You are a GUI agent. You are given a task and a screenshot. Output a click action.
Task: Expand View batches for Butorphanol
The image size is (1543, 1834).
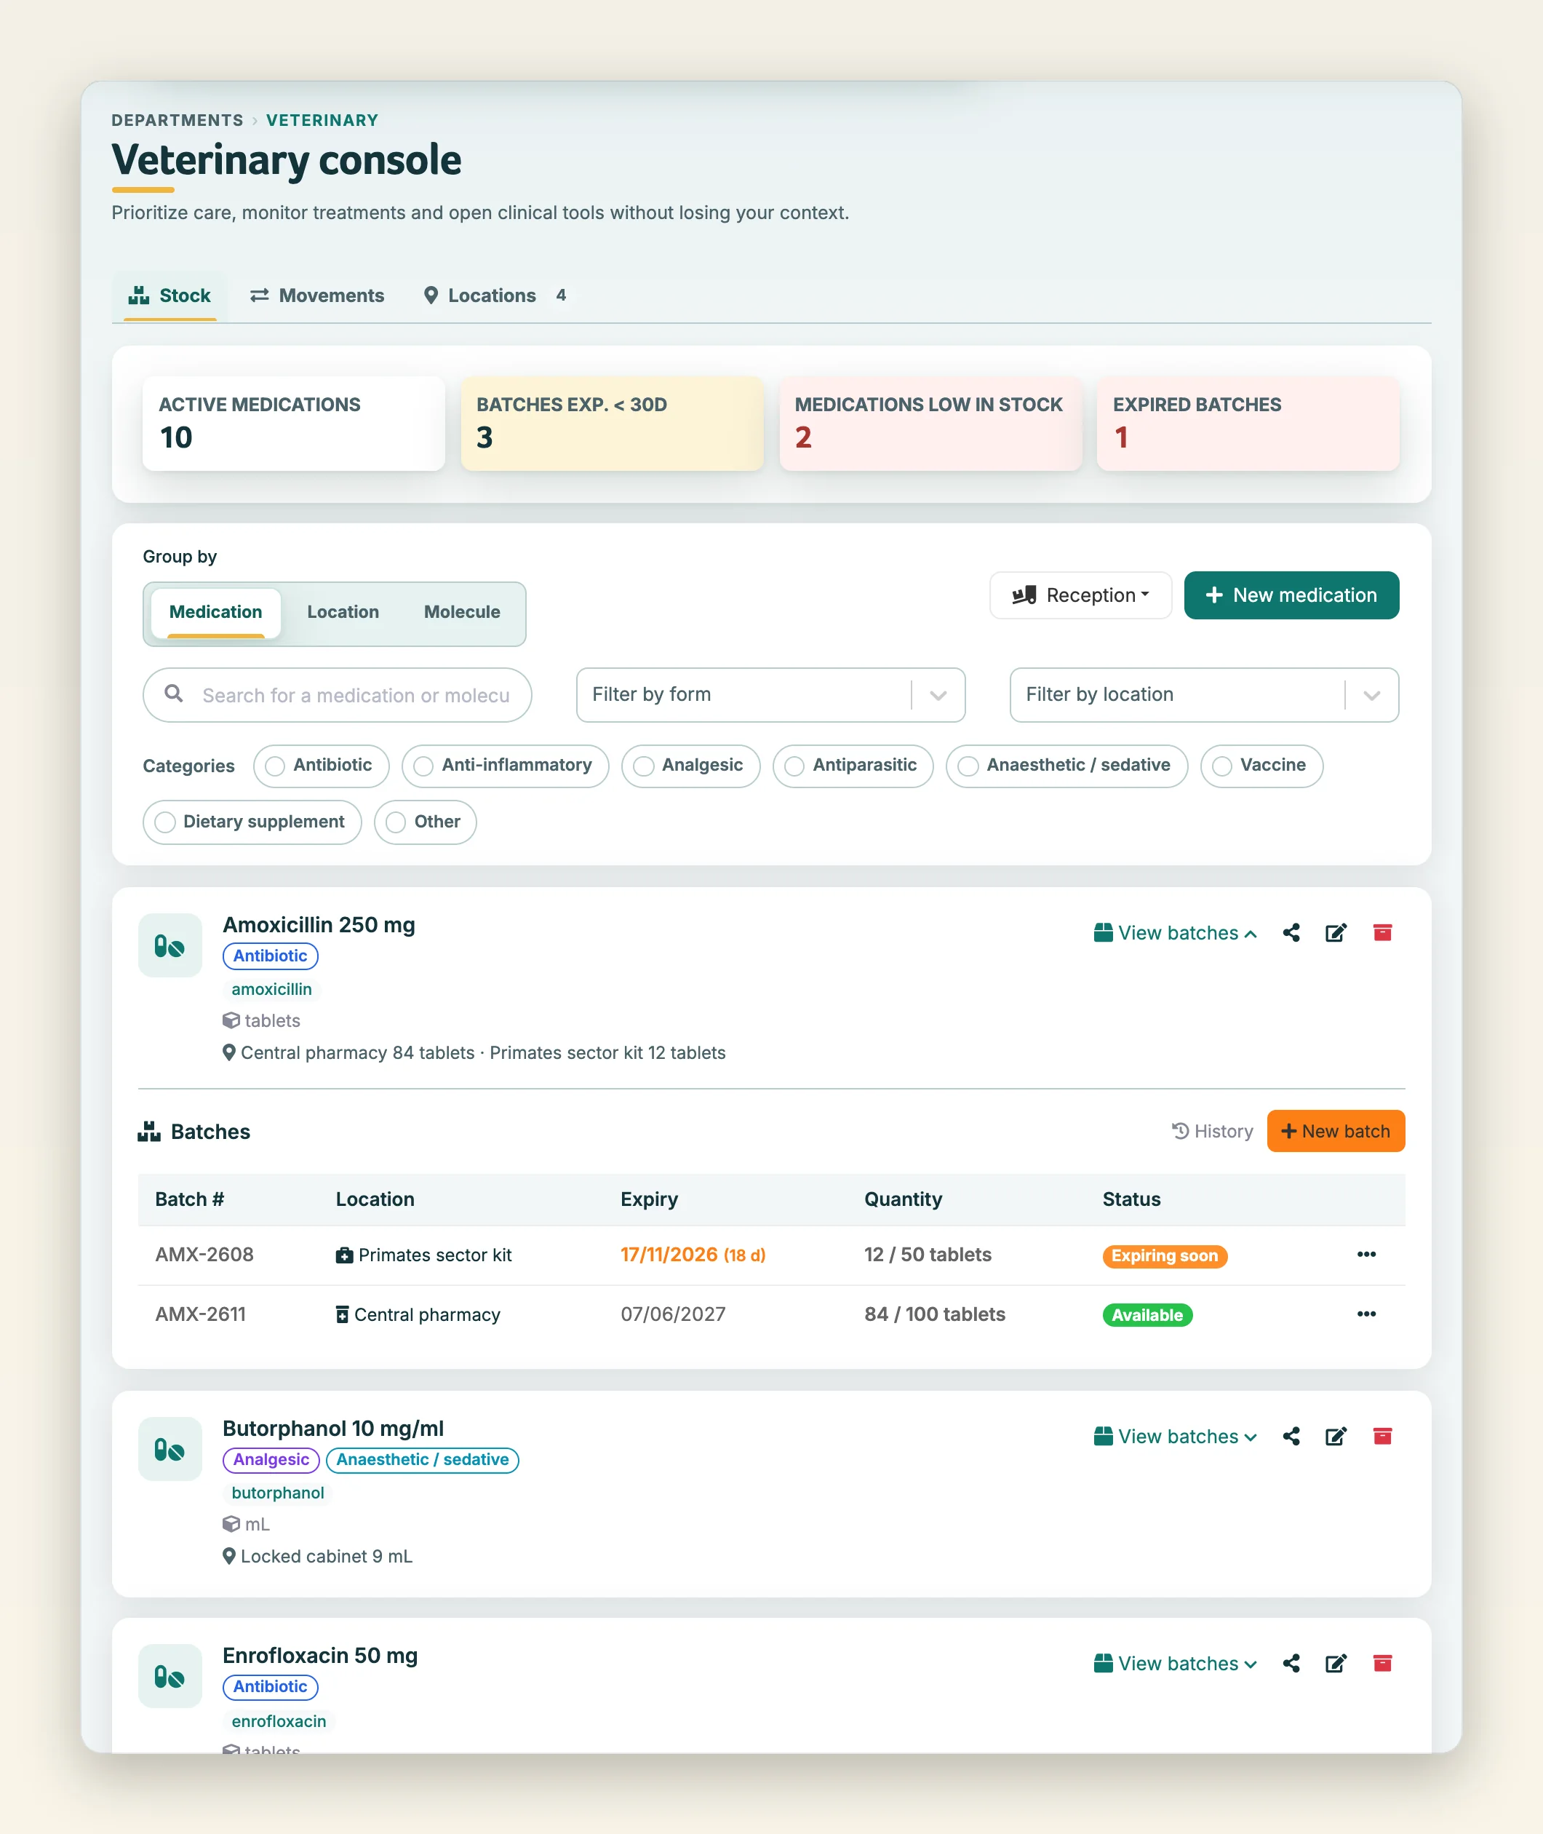tap(1176, 1436)
